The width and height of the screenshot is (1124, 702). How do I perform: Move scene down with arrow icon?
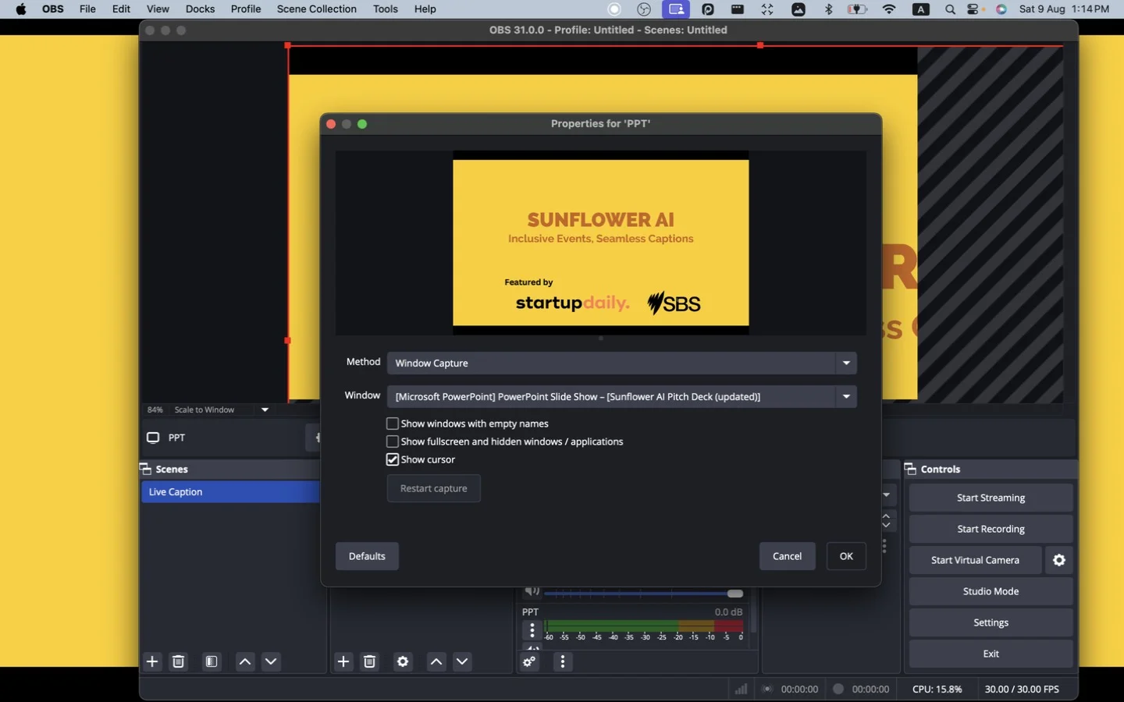pos(271,661)
